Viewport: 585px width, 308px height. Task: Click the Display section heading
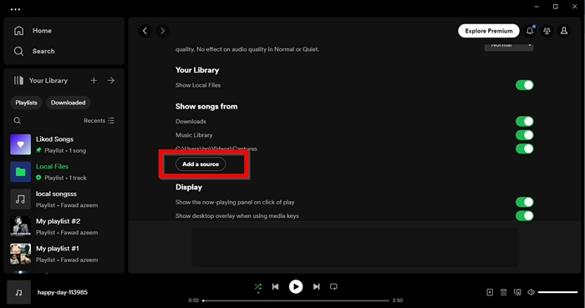[189, 187]
